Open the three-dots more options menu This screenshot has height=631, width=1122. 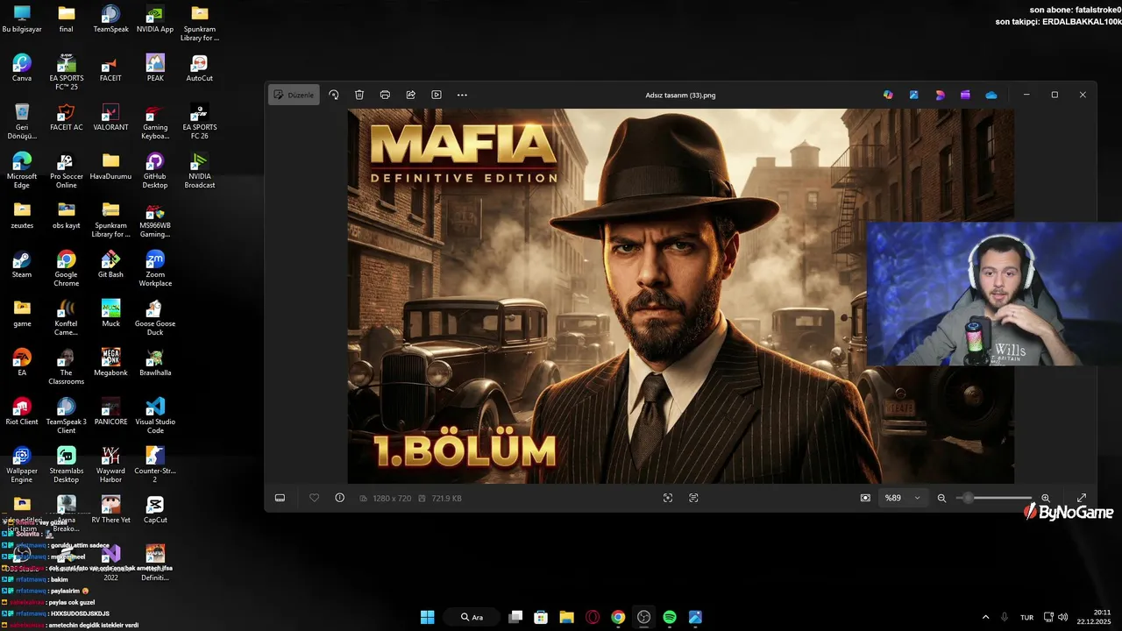462,95
